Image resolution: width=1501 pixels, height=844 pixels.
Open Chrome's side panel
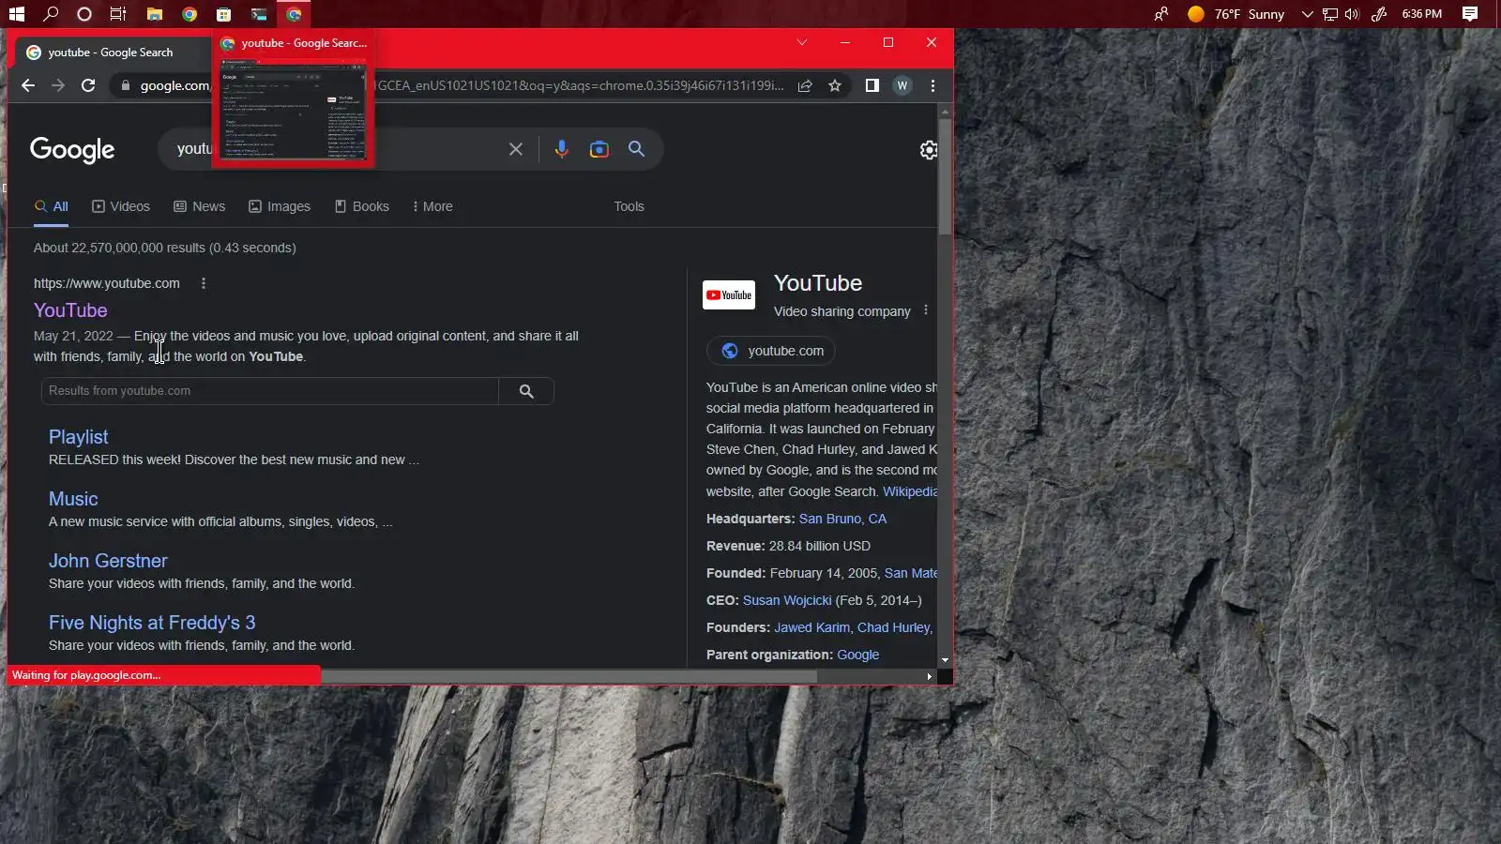[x=872, y=85]
